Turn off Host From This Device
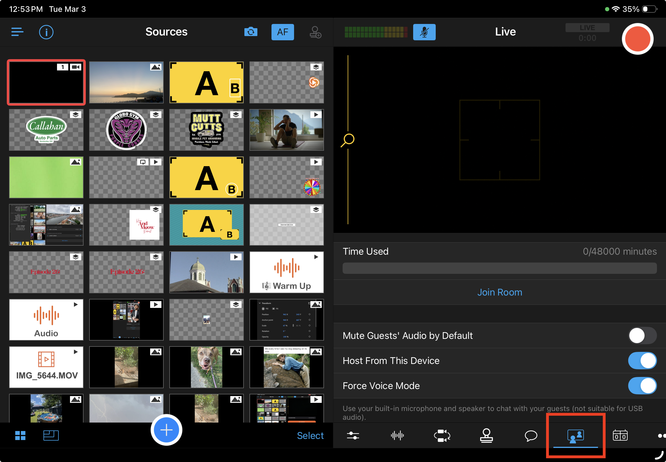This screenshot has width=666, height=462. point(642,361)
